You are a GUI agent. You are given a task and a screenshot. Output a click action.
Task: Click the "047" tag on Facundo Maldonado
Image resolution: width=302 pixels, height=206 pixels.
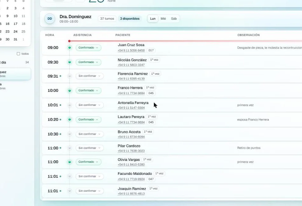(151, 179)
